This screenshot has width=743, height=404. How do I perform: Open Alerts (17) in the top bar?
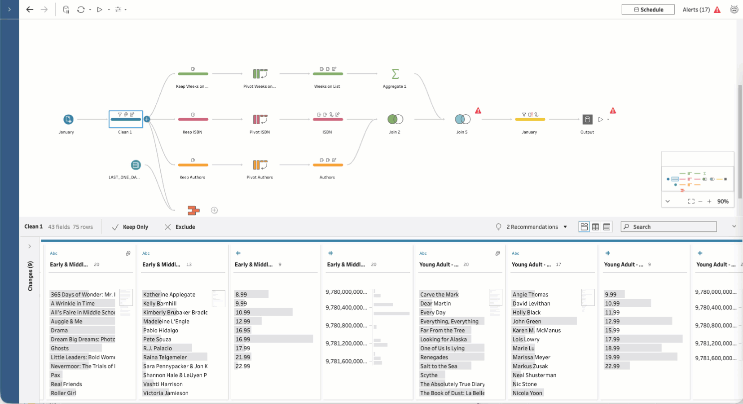(x=701, y=9)
